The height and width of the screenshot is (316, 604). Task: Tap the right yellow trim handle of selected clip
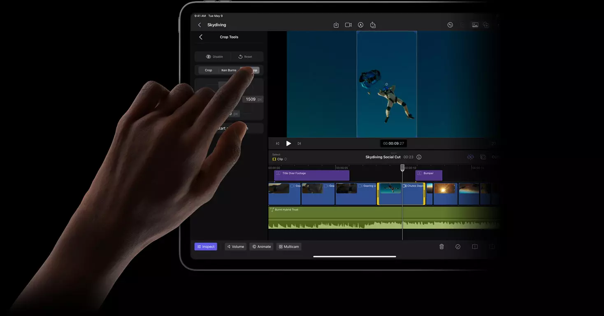424,194
